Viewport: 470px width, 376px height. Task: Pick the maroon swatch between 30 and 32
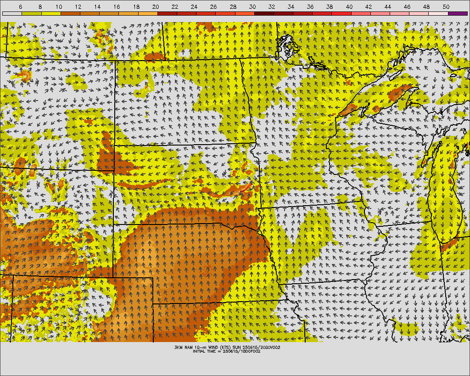click(x=264, y=13)
